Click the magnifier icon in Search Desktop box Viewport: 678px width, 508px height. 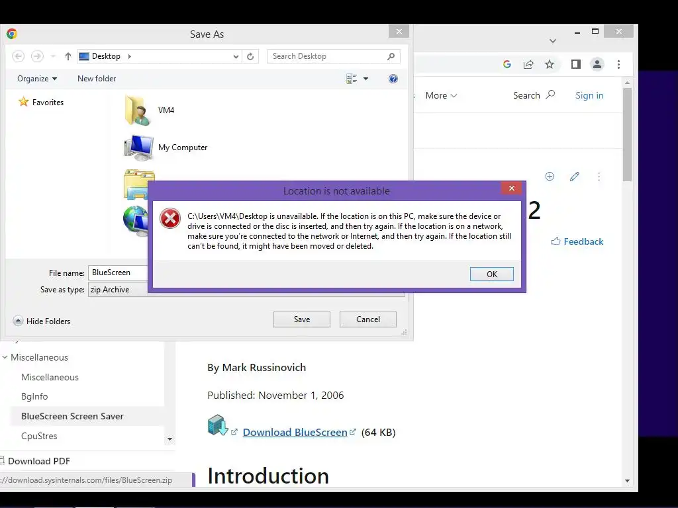(x=391, y=56)
